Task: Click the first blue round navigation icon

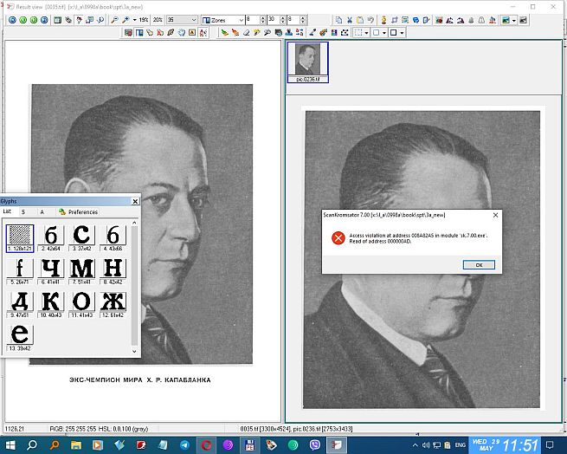Action: (12, 20)
